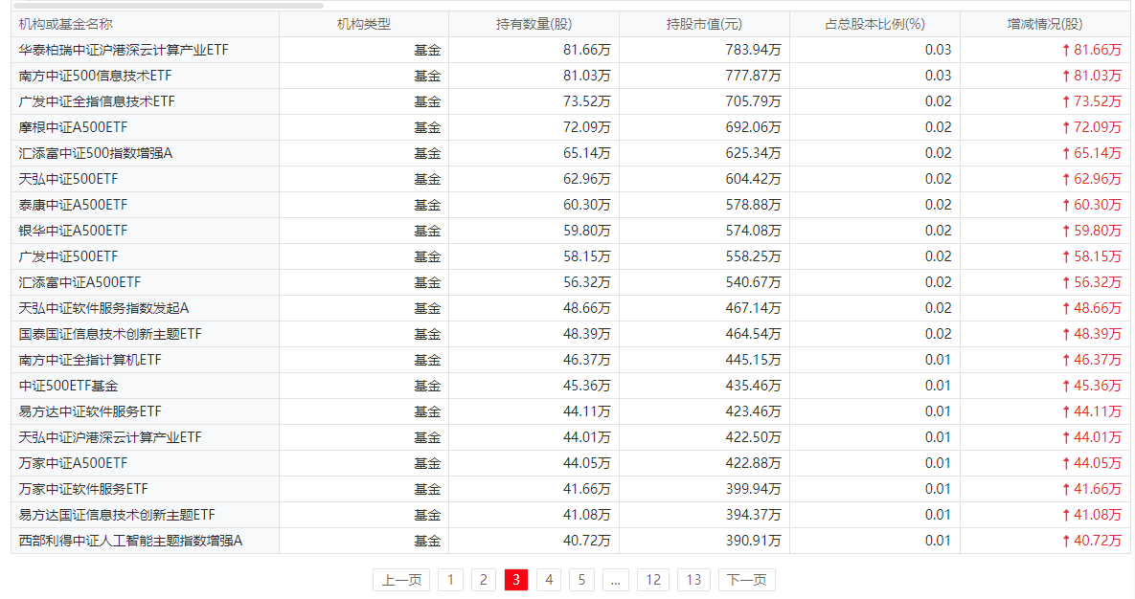Click market value 604.42万
The image size is (1135, 599).
[x=753, y=179]
